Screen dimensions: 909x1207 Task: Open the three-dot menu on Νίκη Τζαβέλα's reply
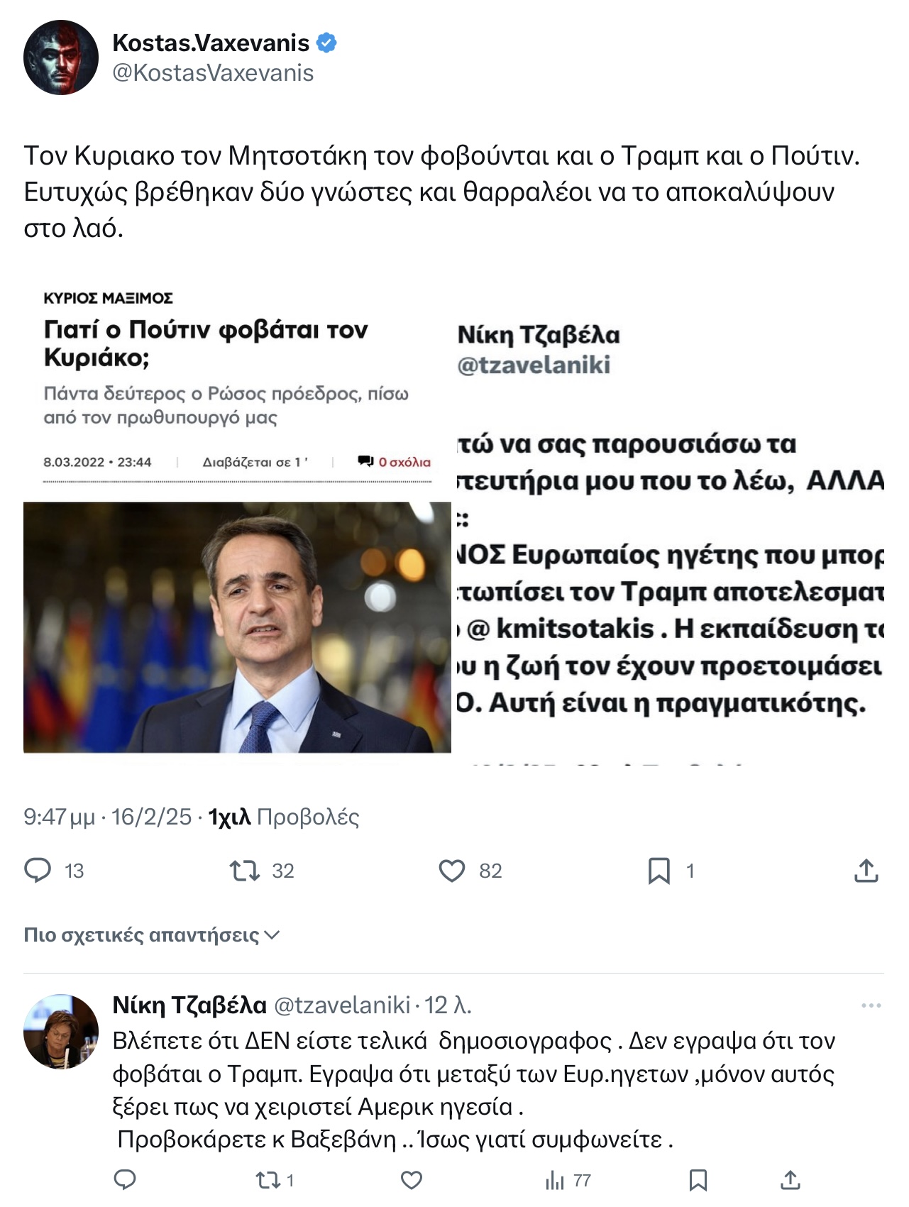coord(871,1005)
